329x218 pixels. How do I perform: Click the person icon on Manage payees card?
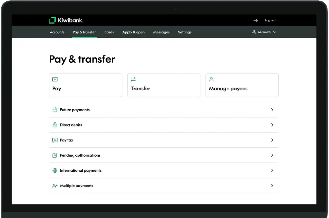click(x=211, y=79)
